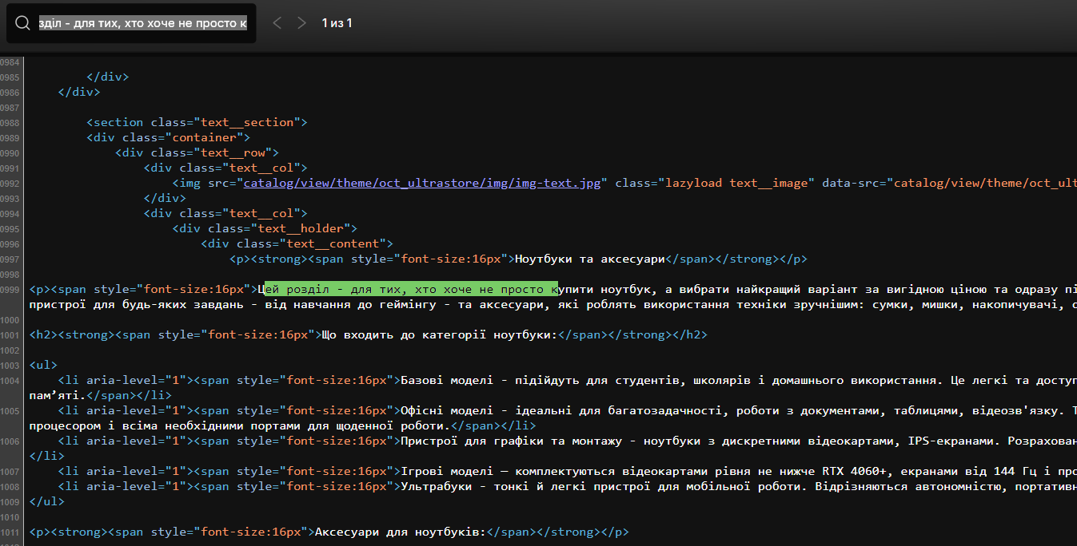
Task: Click the div class="text__row" tag
Action: pos(197,152)
